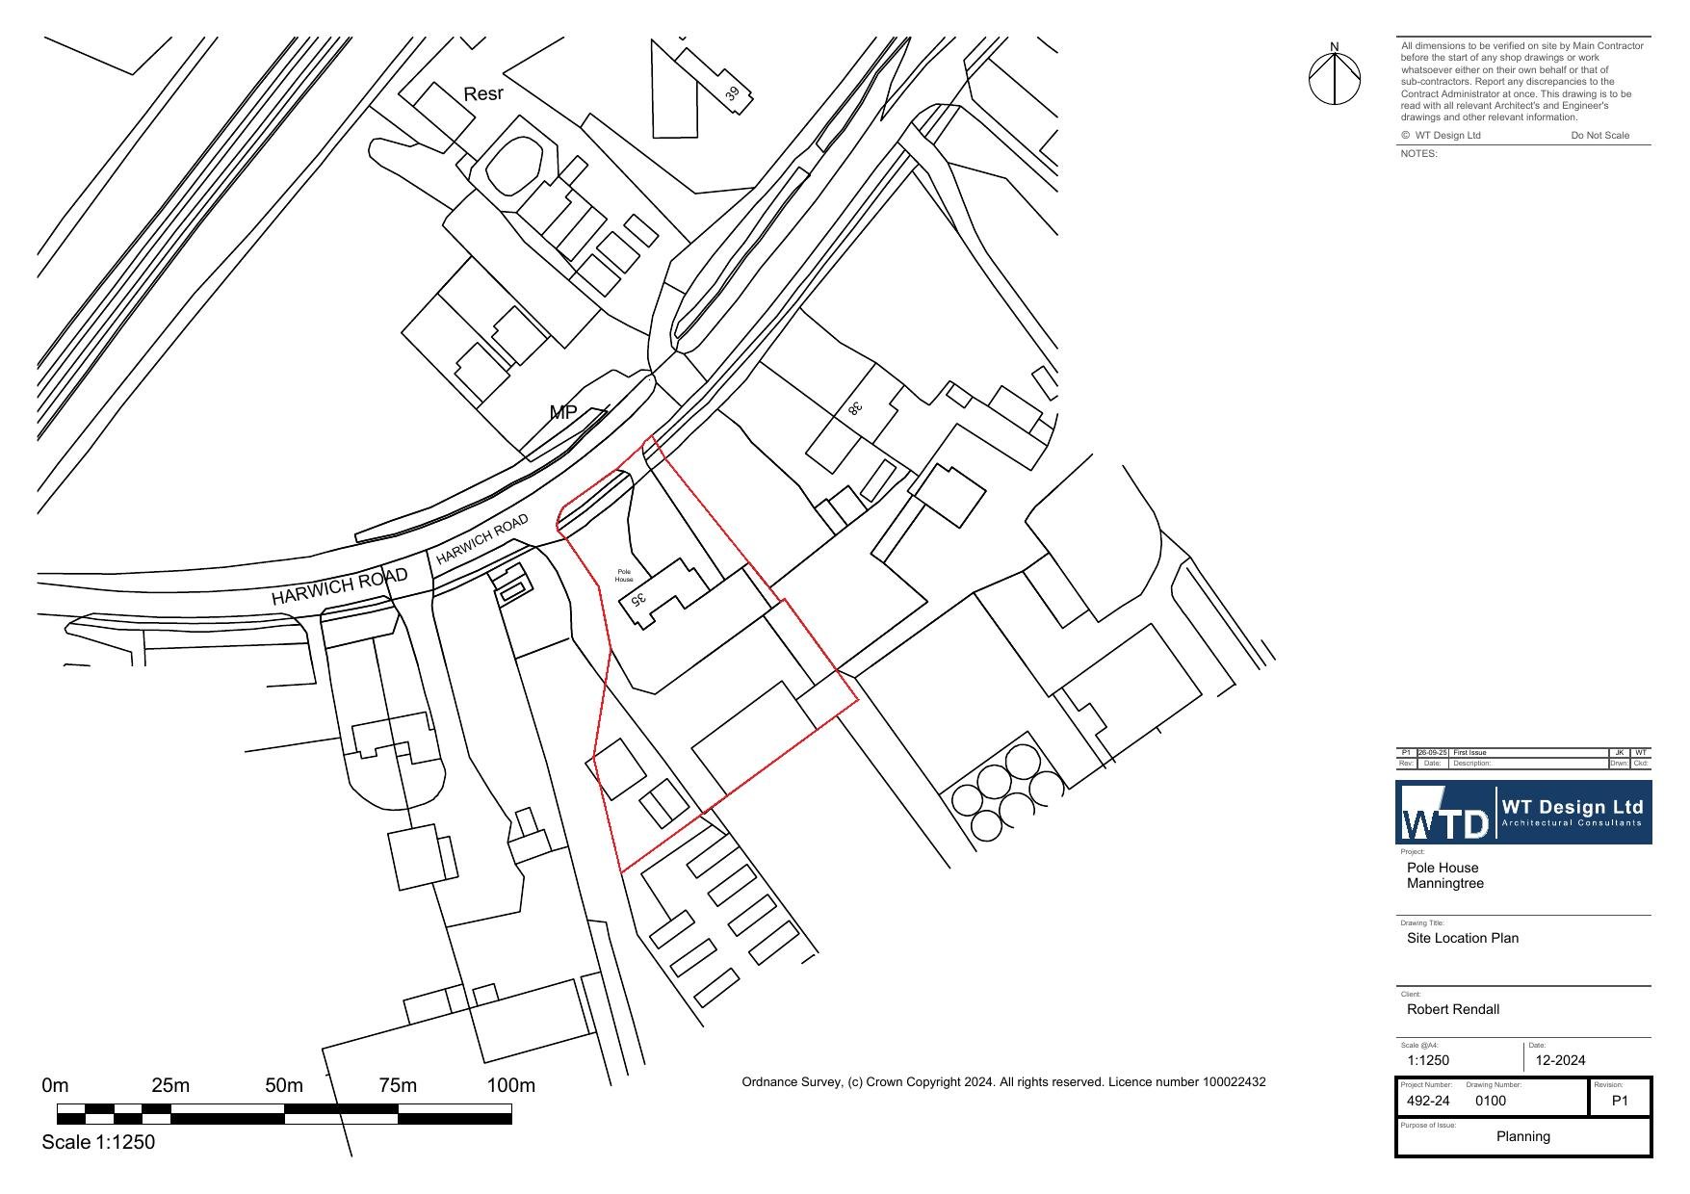Click the Planning purpose of issue field

(x=1522, y=1136)
